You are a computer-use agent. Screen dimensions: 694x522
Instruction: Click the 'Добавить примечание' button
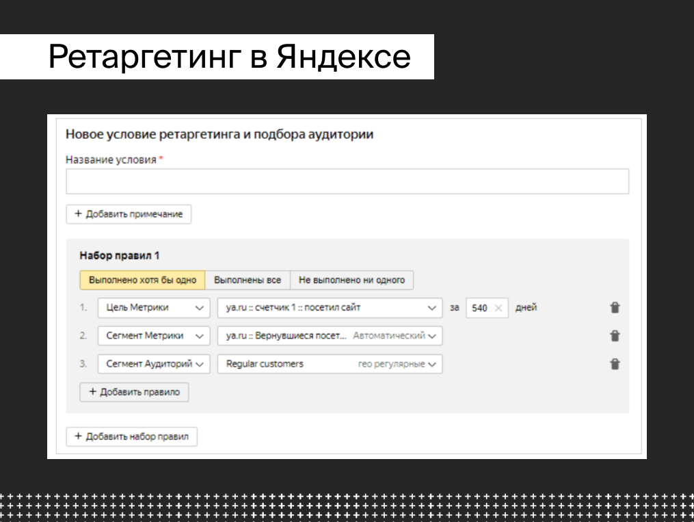[129, 214]
